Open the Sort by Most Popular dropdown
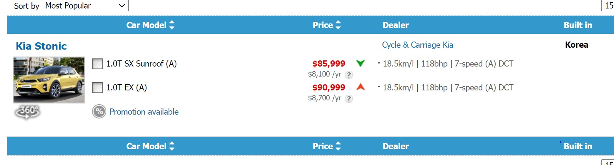The image size is (614, 165). click(85, 6)
